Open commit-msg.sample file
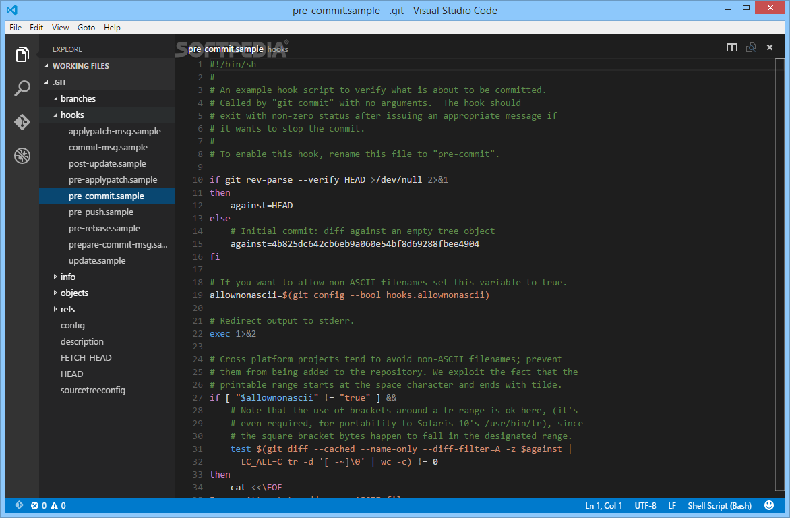This screenshot has height=518, width=790. [x=108, y=147]
